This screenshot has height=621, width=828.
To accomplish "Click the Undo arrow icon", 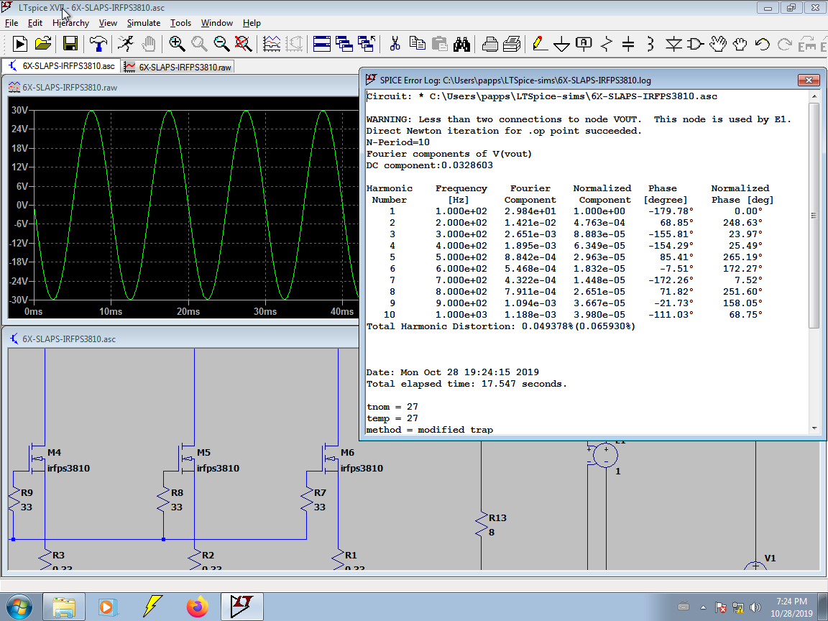I will tap(762, 44).
